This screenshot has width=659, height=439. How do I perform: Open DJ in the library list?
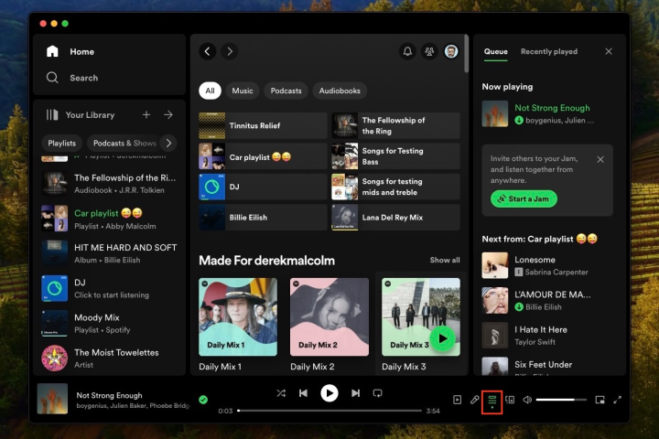coord(109,289)
